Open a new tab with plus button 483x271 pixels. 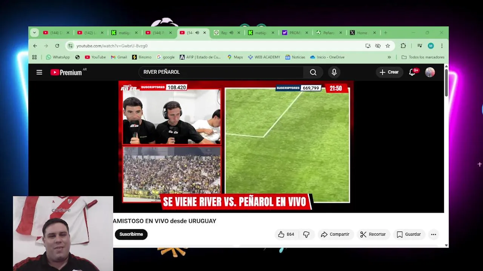tap(385, 33)
